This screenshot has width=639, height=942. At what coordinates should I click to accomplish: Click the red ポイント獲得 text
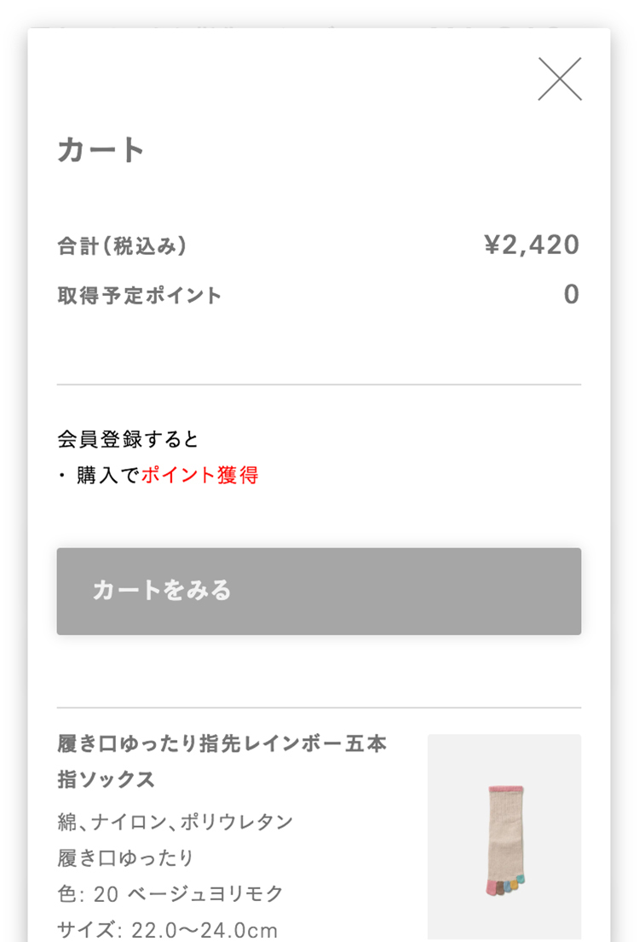pyautogui.click(x=200, y=476)
